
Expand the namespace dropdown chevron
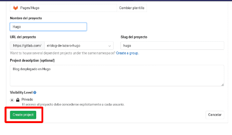coord(109,46)
